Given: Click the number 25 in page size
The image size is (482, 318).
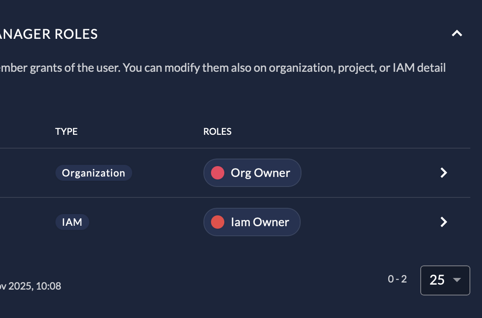Looking at the screenshot, I should coord(437,280).
